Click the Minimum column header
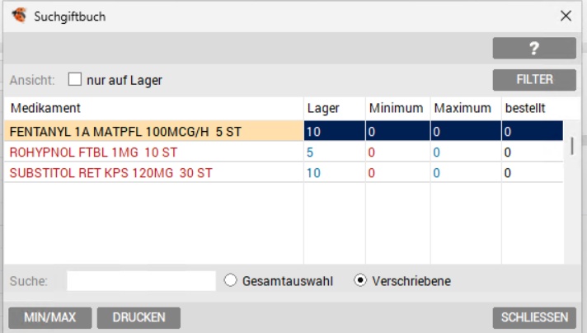 tap(396, 108)
